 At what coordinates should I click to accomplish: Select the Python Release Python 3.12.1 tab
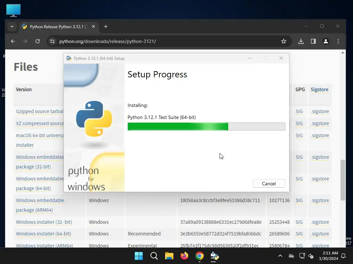coord(59,27)
